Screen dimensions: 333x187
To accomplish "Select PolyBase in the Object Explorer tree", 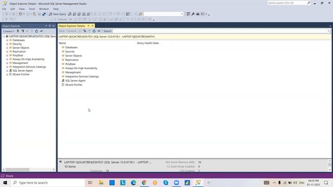I will [x=18, y=56].
